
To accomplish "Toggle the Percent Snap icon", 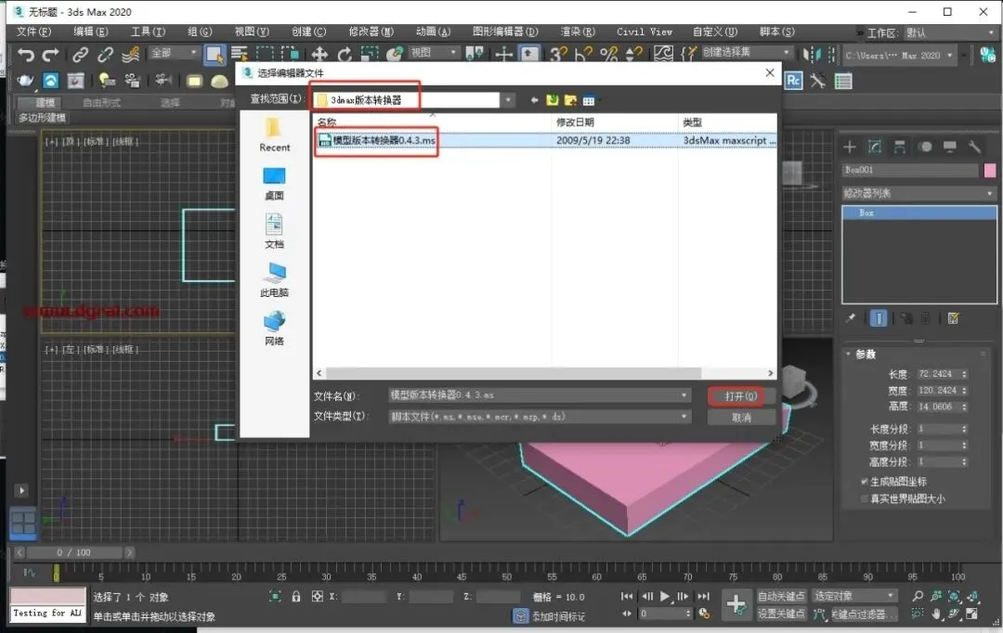I will click(x=608, y=55).
